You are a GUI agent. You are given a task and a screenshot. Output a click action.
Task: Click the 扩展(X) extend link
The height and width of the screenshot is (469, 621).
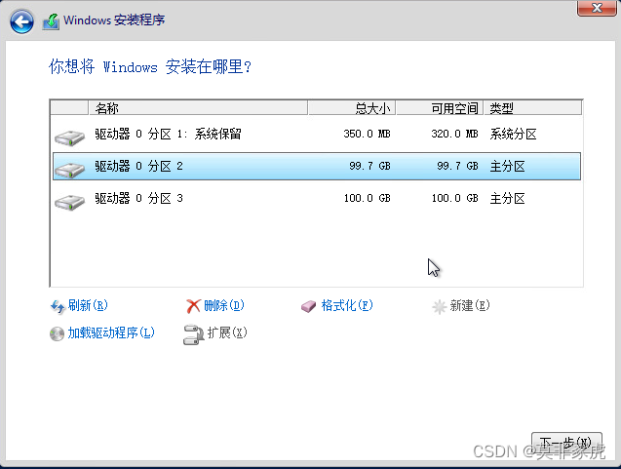point(227,332)
